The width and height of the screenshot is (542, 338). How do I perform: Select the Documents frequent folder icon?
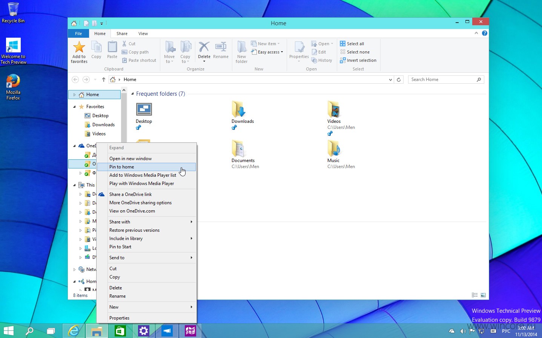click(x=239, y=148)
